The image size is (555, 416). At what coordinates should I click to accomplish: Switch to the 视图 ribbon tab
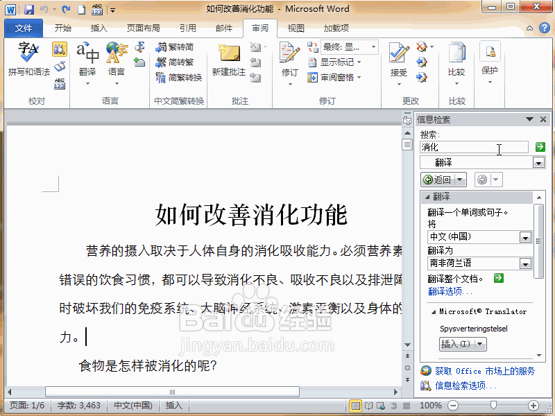pos(296,28)
